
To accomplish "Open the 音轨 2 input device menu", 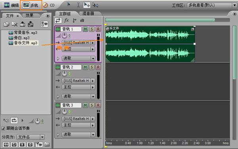I will (x=78, y=81).
